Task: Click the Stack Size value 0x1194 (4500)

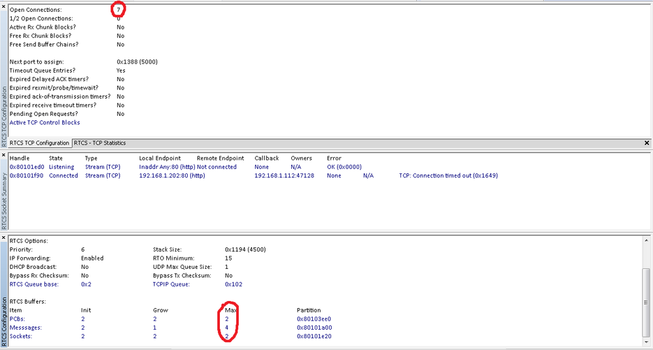Action: [x=245, y=249]
